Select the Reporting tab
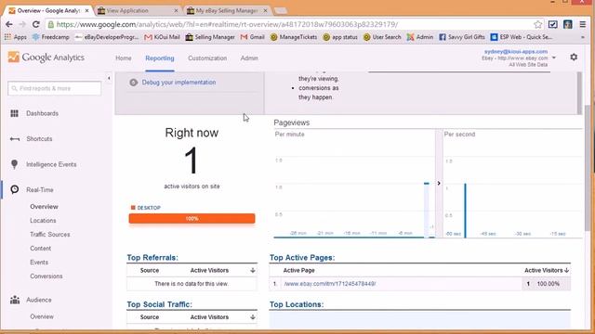This screenshot has width=595, height=334. point(160,58)
